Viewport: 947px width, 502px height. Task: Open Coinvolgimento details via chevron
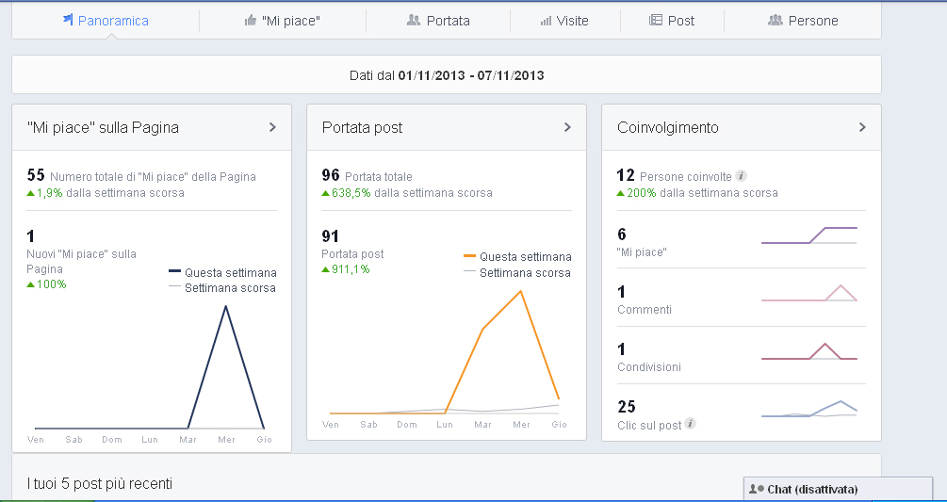[x=862, y=127]
